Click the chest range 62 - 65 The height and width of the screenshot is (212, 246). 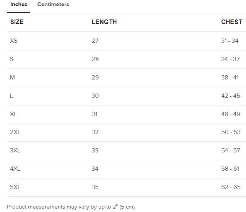point(231,187)
